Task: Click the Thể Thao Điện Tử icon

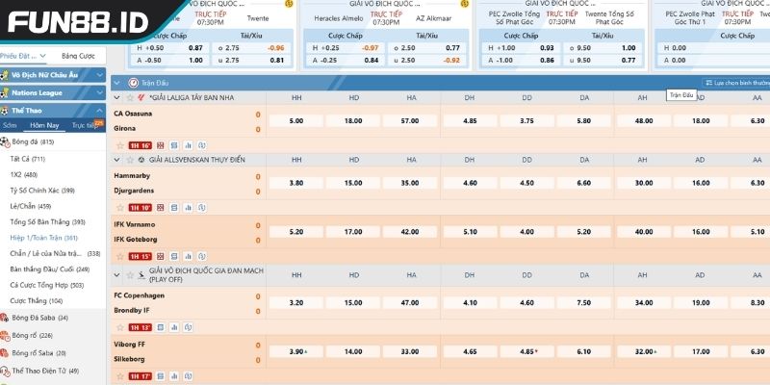Action: [x=5, y=371]
